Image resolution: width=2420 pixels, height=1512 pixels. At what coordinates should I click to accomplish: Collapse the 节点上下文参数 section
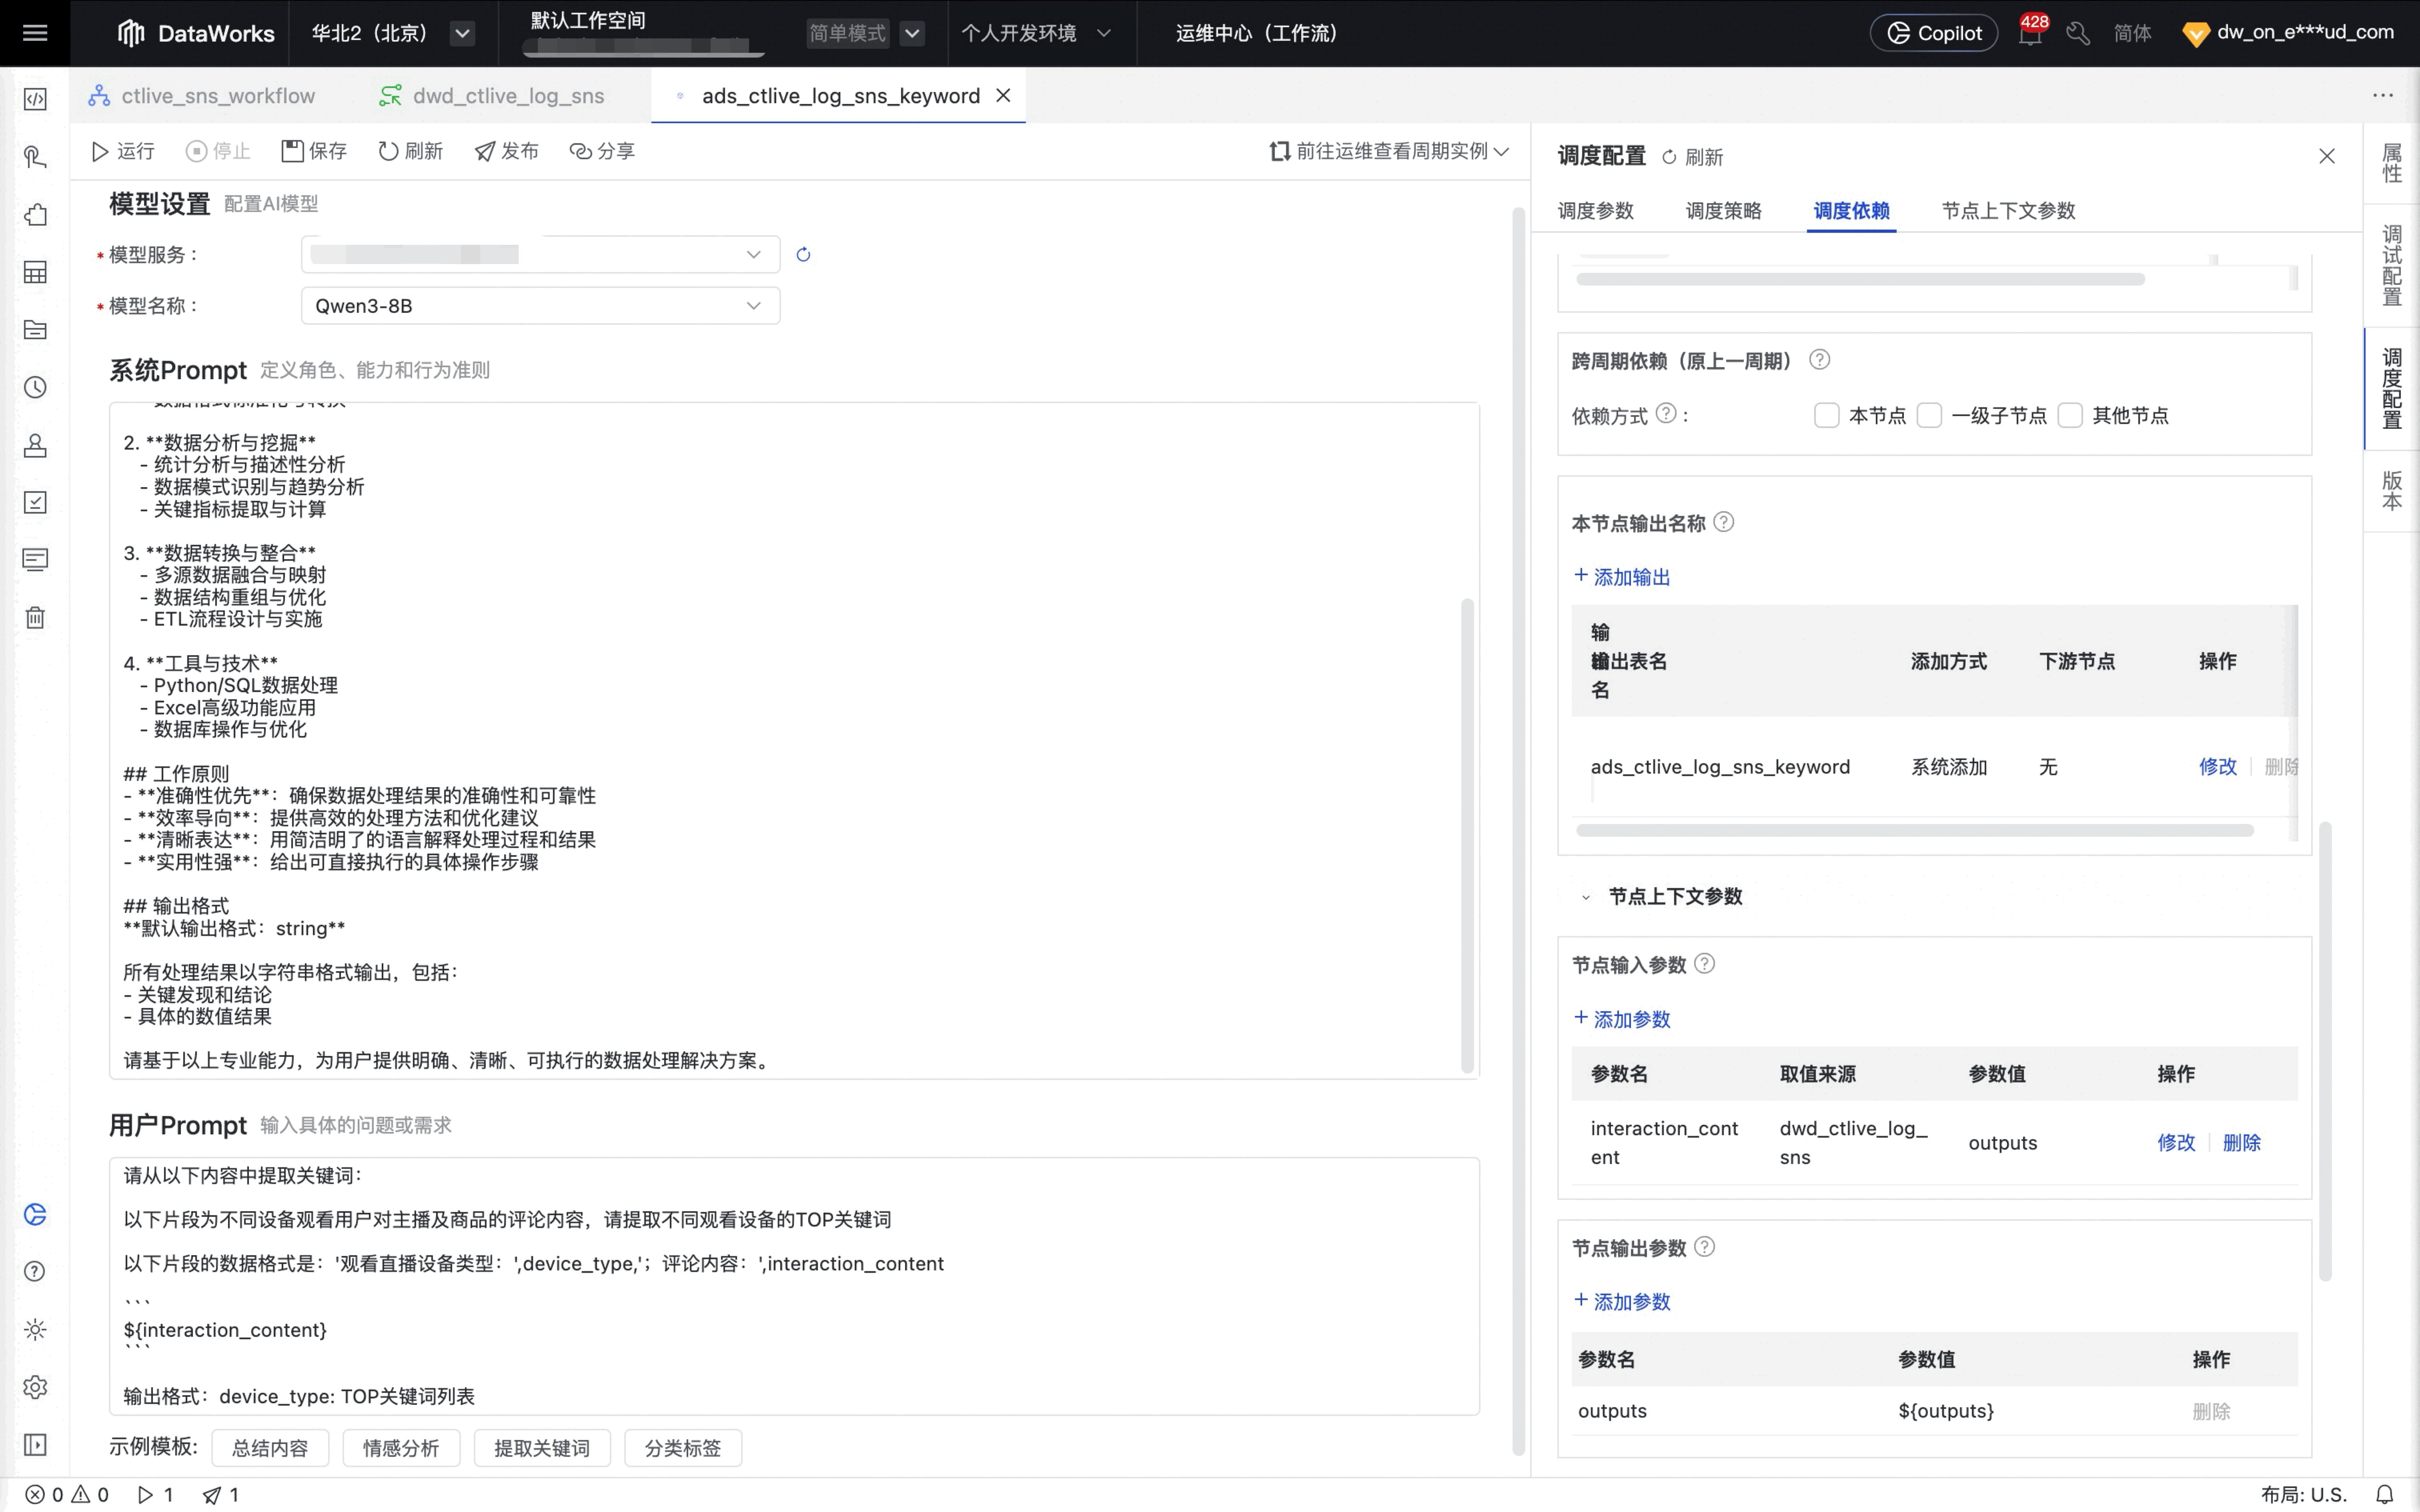click(1586, 897)
